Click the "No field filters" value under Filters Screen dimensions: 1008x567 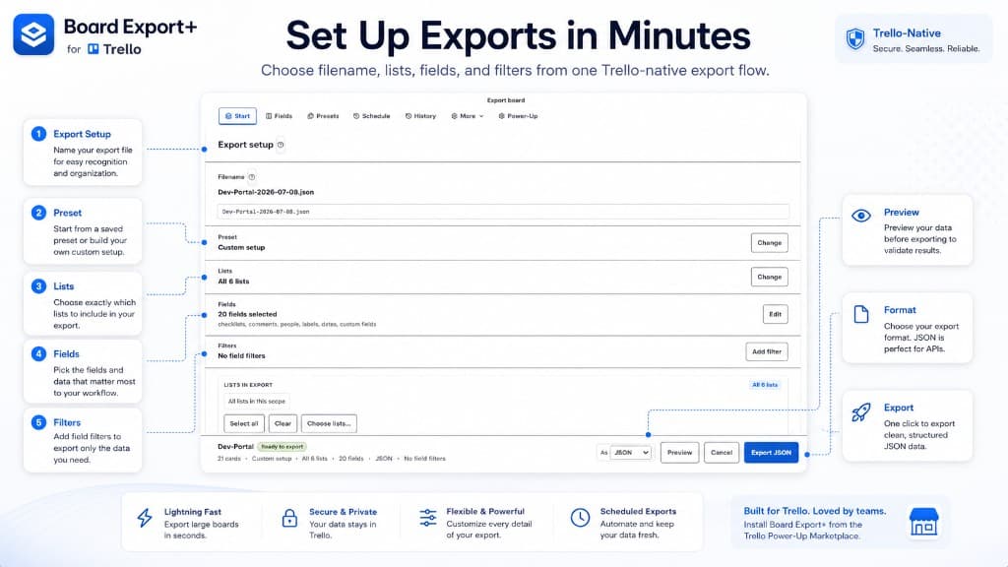coord(241,356)
